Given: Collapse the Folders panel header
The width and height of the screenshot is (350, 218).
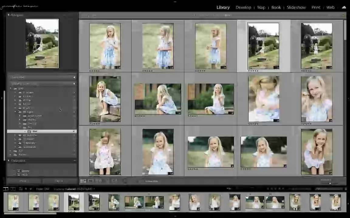Looking at the screenshot, I should (42, 84).
